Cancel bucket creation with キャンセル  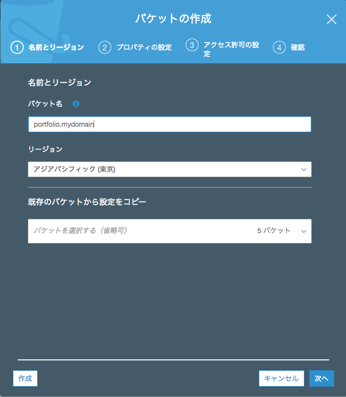tap(281, 378)
